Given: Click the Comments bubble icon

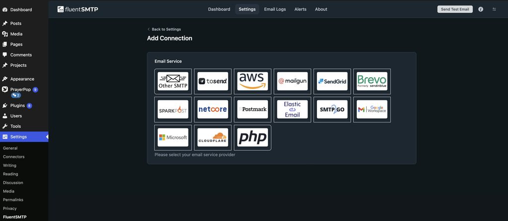Looking at the screenshot, I should [5, 55].
